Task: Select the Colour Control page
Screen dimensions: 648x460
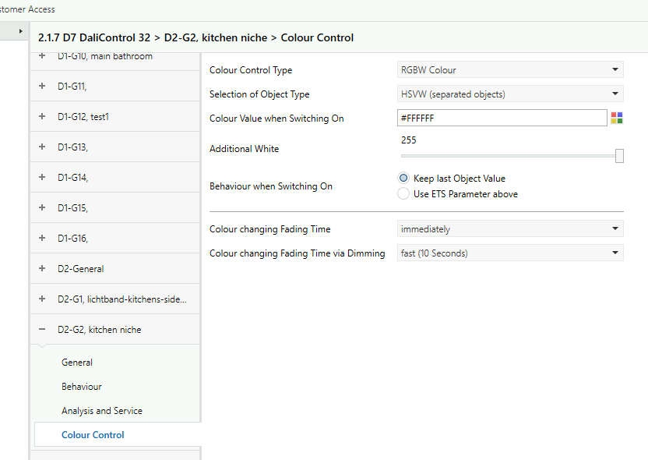Action: click(93, 435)
